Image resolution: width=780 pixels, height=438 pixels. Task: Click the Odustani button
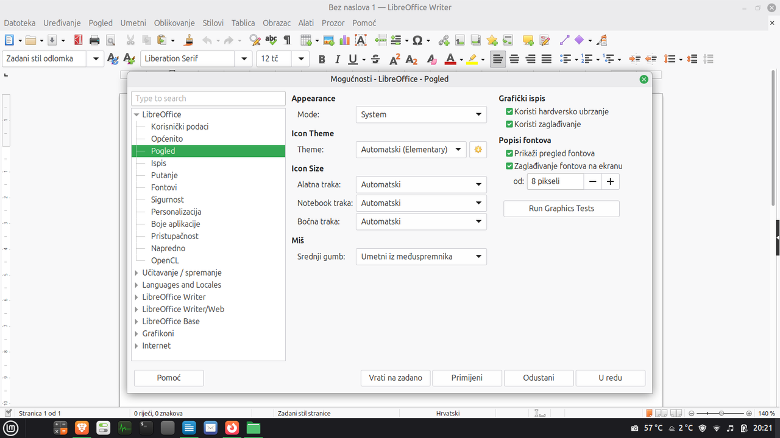(539, 378)
